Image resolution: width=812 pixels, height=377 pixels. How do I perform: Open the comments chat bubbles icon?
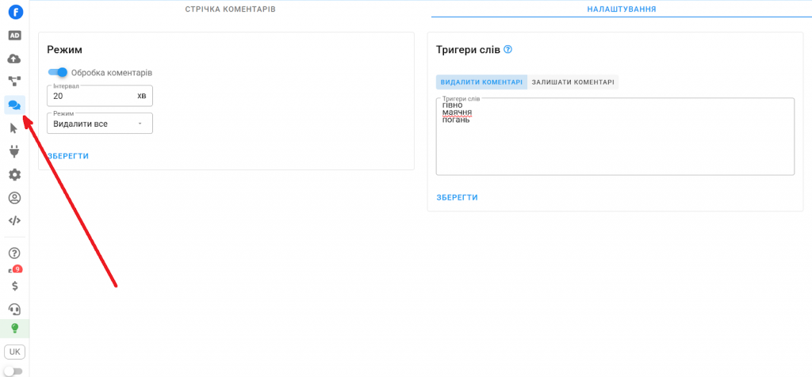pyautogui.click(x=14, y=105)
